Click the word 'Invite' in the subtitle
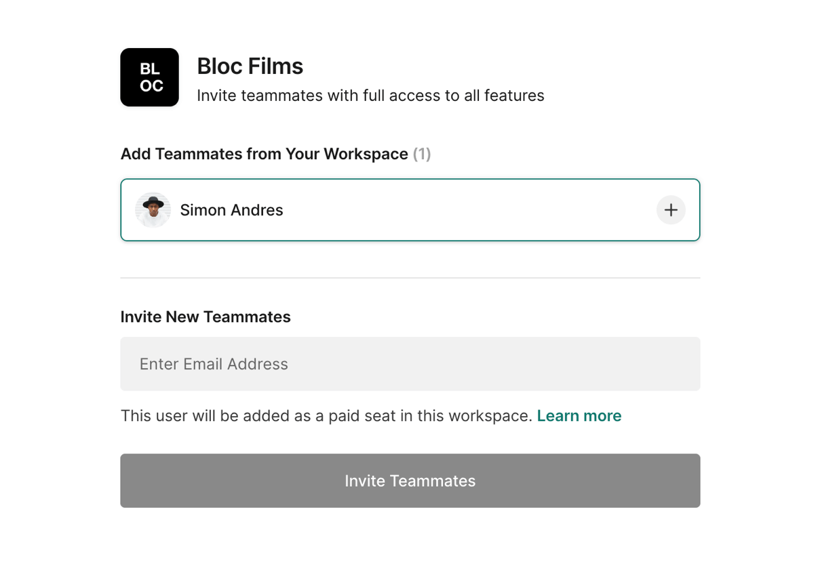The height and width of the screenshot is (566, 837). coord(216,96)
